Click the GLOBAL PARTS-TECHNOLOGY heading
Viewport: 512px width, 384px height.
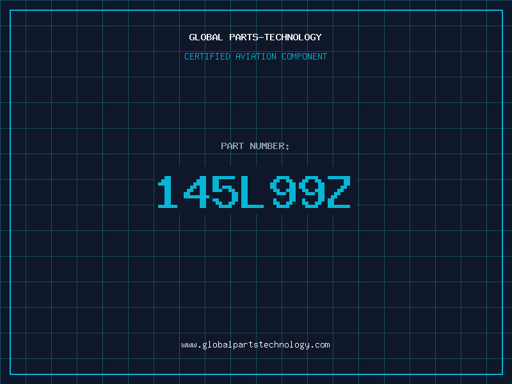(x=255, y=37)
